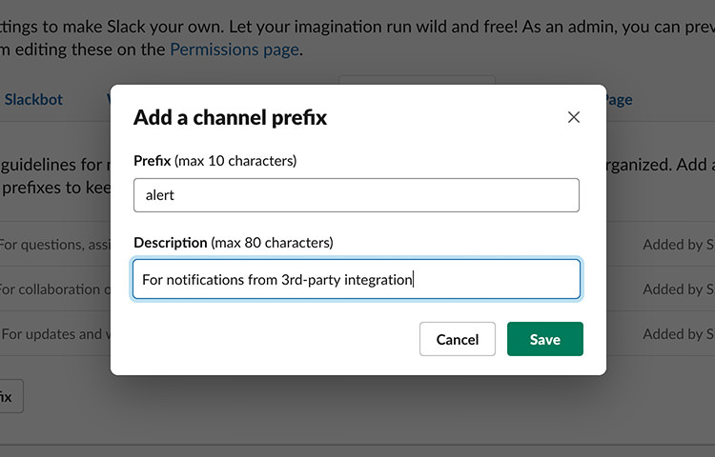Screen dimensions: 715x457
Task: Close the Add a channel prefix dialog
Action: (574, 117)
